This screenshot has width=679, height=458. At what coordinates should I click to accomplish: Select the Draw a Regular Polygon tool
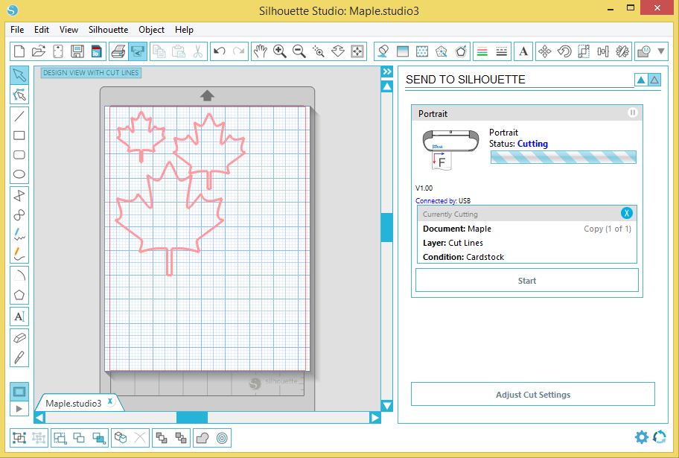click(19, 295)
